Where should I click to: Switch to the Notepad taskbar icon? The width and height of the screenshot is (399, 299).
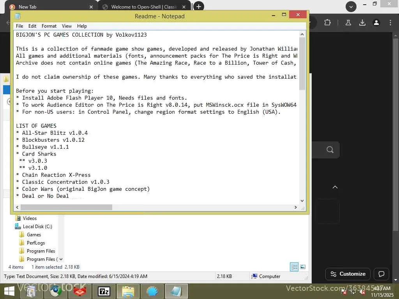pyautogui.click(x=177, y=291)
